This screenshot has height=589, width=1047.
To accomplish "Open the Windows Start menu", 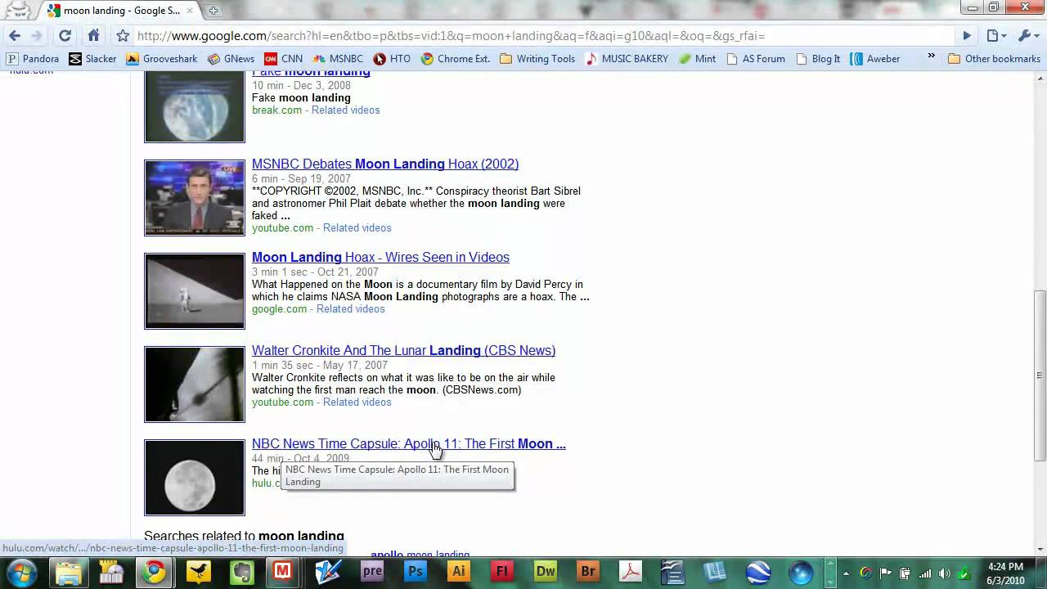I will pyautogui.click(x=21, y=572).
